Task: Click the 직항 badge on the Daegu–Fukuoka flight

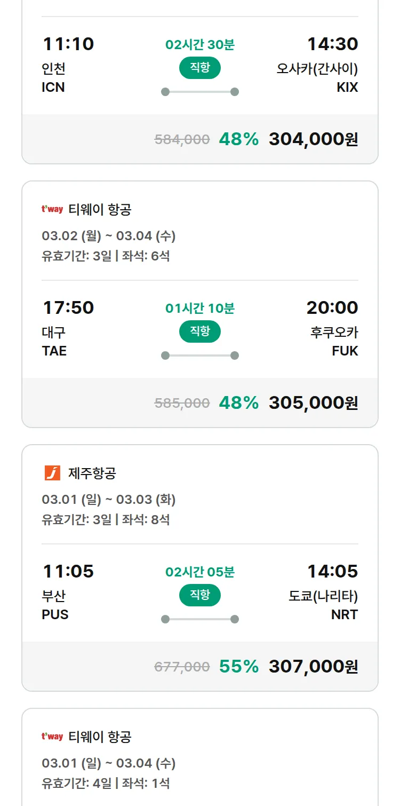Action: tap(200, 331)
